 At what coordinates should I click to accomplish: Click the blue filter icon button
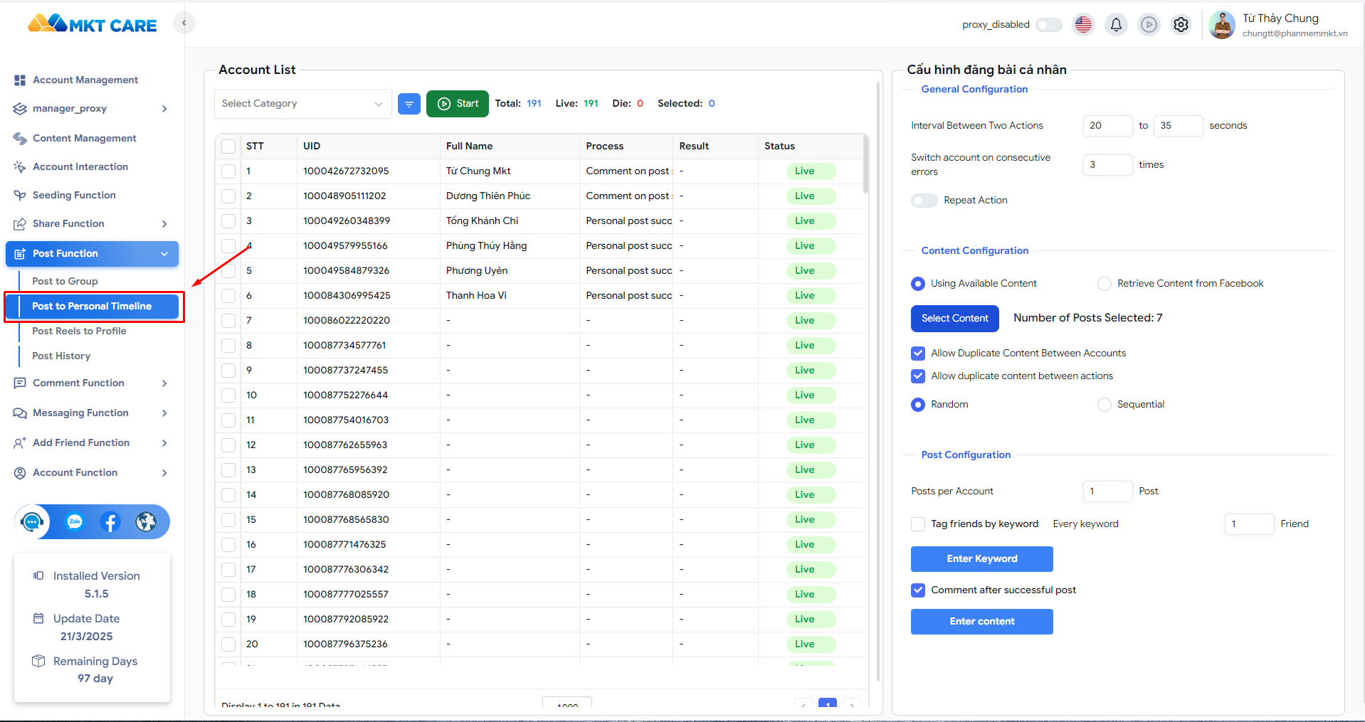pyautogui.click(x=409, y=104)
